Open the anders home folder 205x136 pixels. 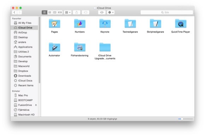[x=24, y=42]
